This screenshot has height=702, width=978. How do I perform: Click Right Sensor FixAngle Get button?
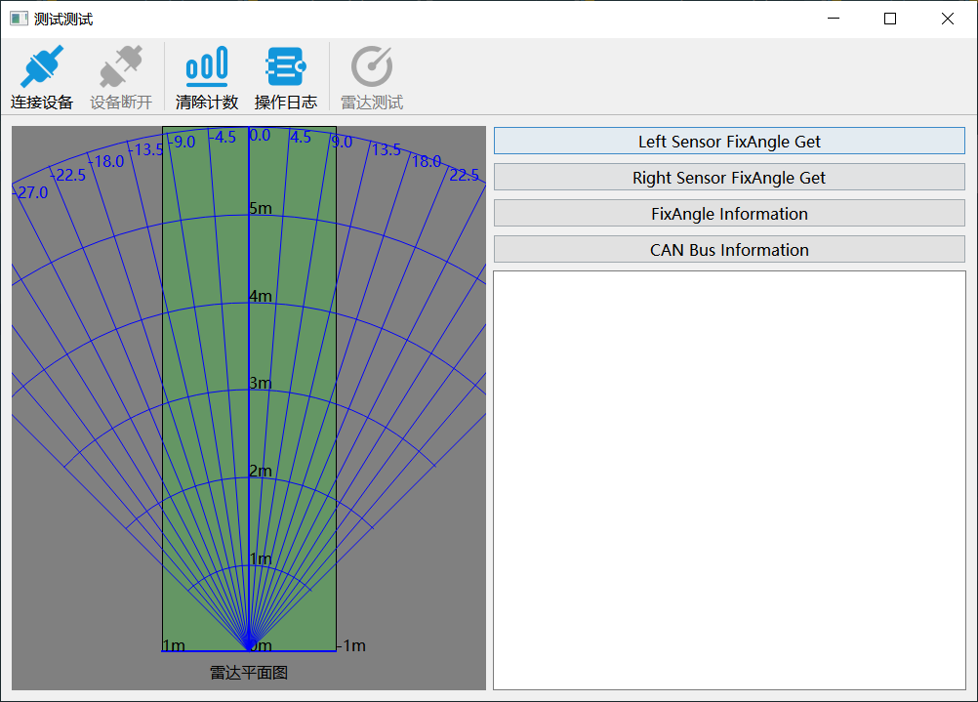tap(729, 178)
